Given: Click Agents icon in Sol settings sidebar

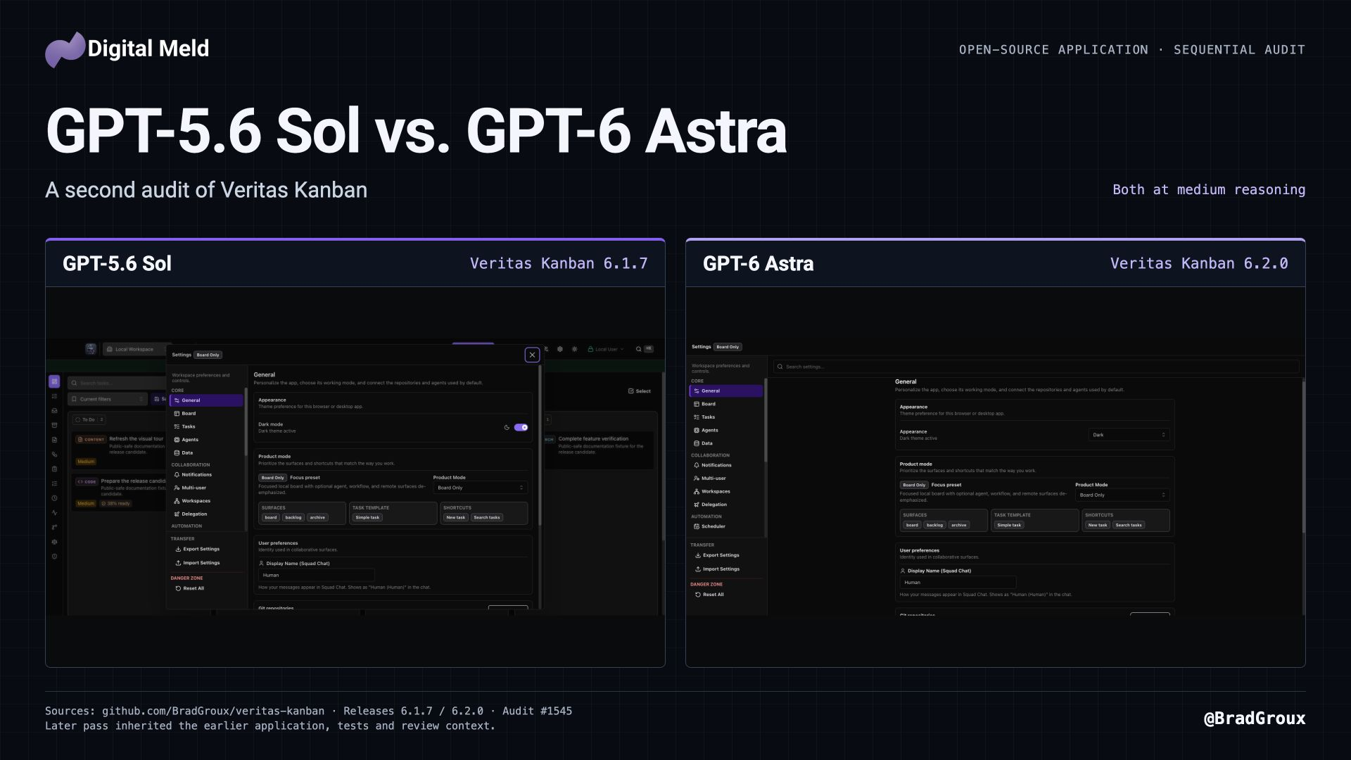Looking at the screenshot, I should (177, 440).
